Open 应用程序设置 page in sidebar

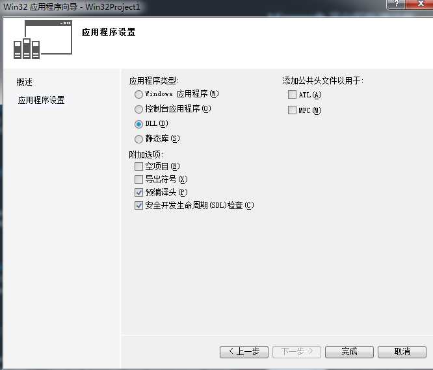pyautogui.click(x=41, y=100)
